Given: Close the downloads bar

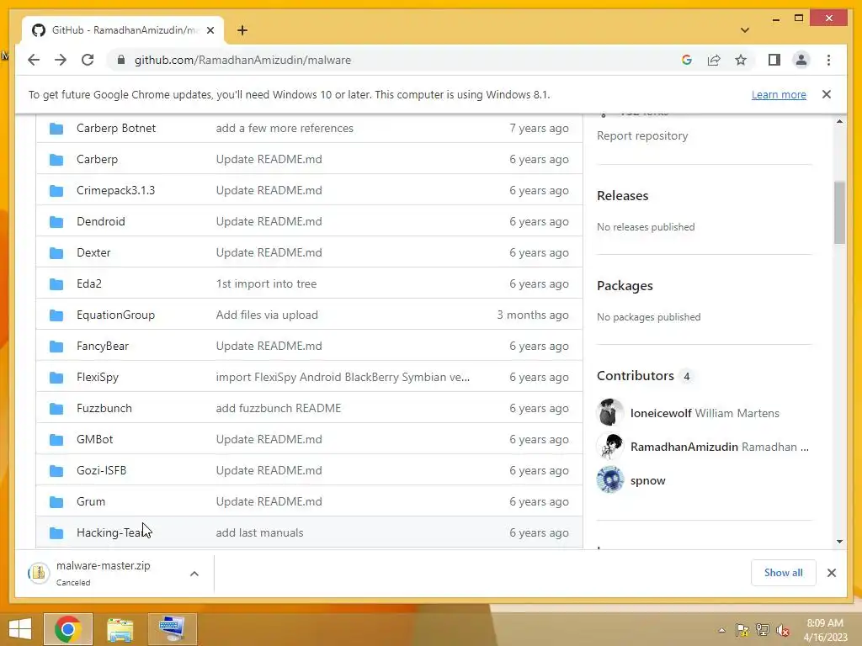Looking at the screenshot, I should pyautogui.click(x=831, y=573).
